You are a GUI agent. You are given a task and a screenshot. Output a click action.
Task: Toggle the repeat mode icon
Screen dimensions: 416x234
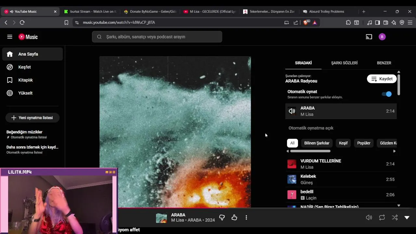click(x=382, y=217)
